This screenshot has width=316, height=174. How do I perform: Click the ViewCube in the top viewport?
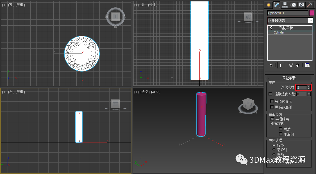(x=115, y=17)
